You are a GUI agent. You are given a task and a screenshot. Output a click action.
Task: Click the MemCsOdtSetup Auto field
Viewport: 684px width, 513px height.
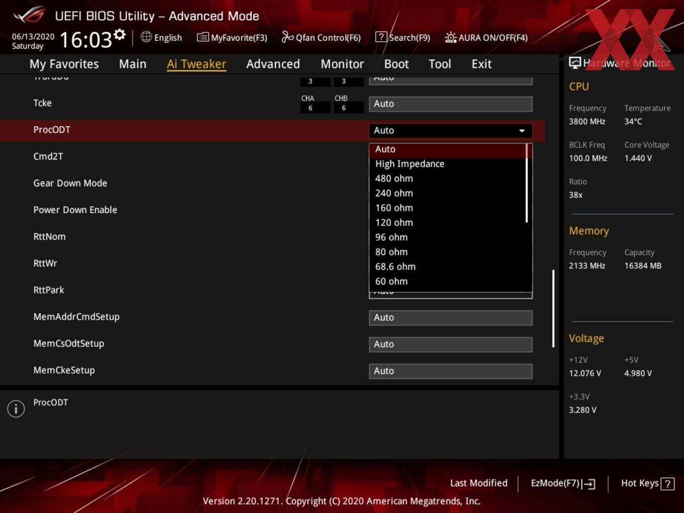[451, 345]
